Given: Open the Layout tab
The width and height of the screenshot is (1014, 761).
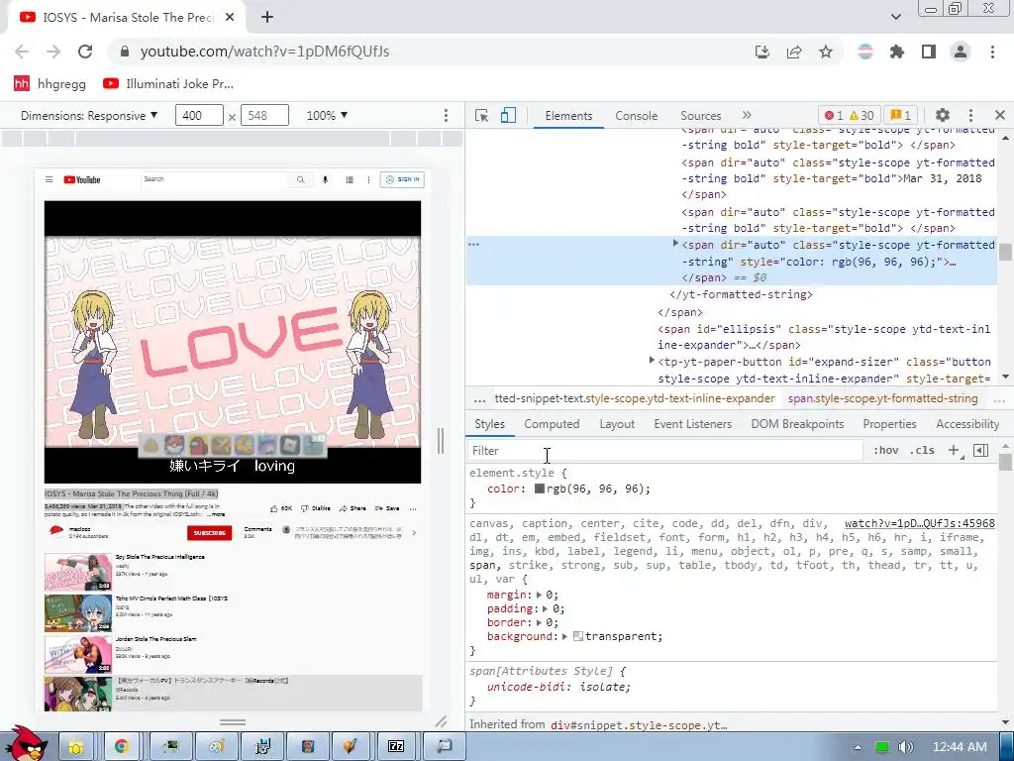Looking at the screenshot, I should point(617,424).
